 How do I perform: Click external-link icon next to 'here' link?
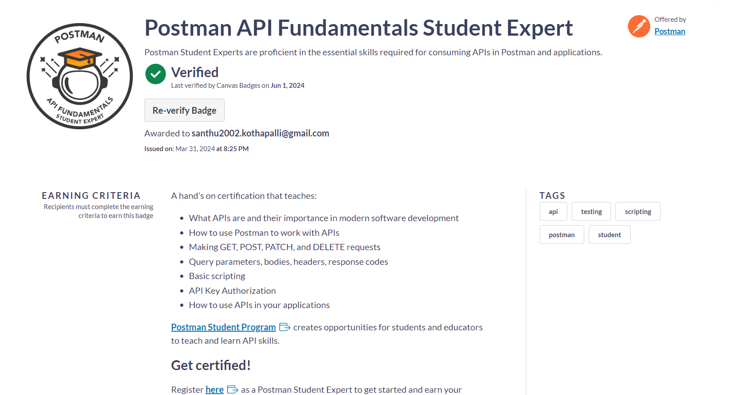click(232, 390)
